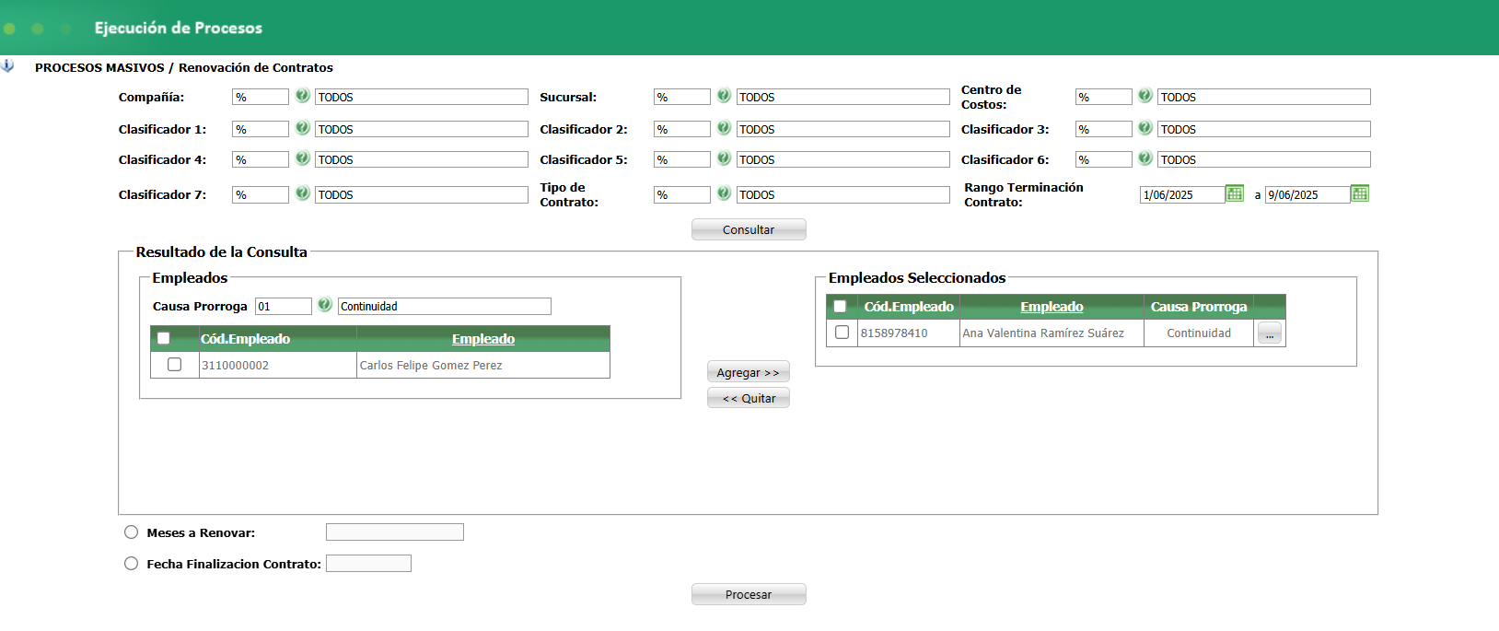Click the Clasificador 7 TODOS description field
Viewport: 1499px width, 631px height.
[x=422, y=194]
